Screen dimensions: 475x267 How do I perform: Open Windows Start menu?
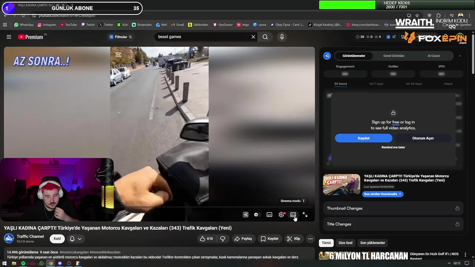[5, 263]
